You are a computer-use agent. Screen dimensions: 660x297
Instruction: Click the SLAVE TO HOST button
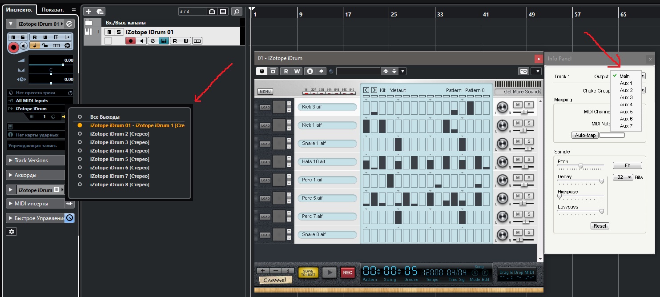[308, 273]
